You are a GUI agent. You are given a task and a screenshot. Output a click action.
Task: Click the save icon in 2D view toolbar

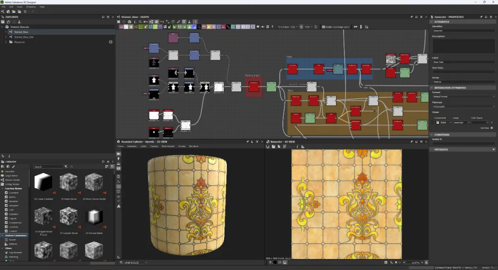tap(273, 146)
